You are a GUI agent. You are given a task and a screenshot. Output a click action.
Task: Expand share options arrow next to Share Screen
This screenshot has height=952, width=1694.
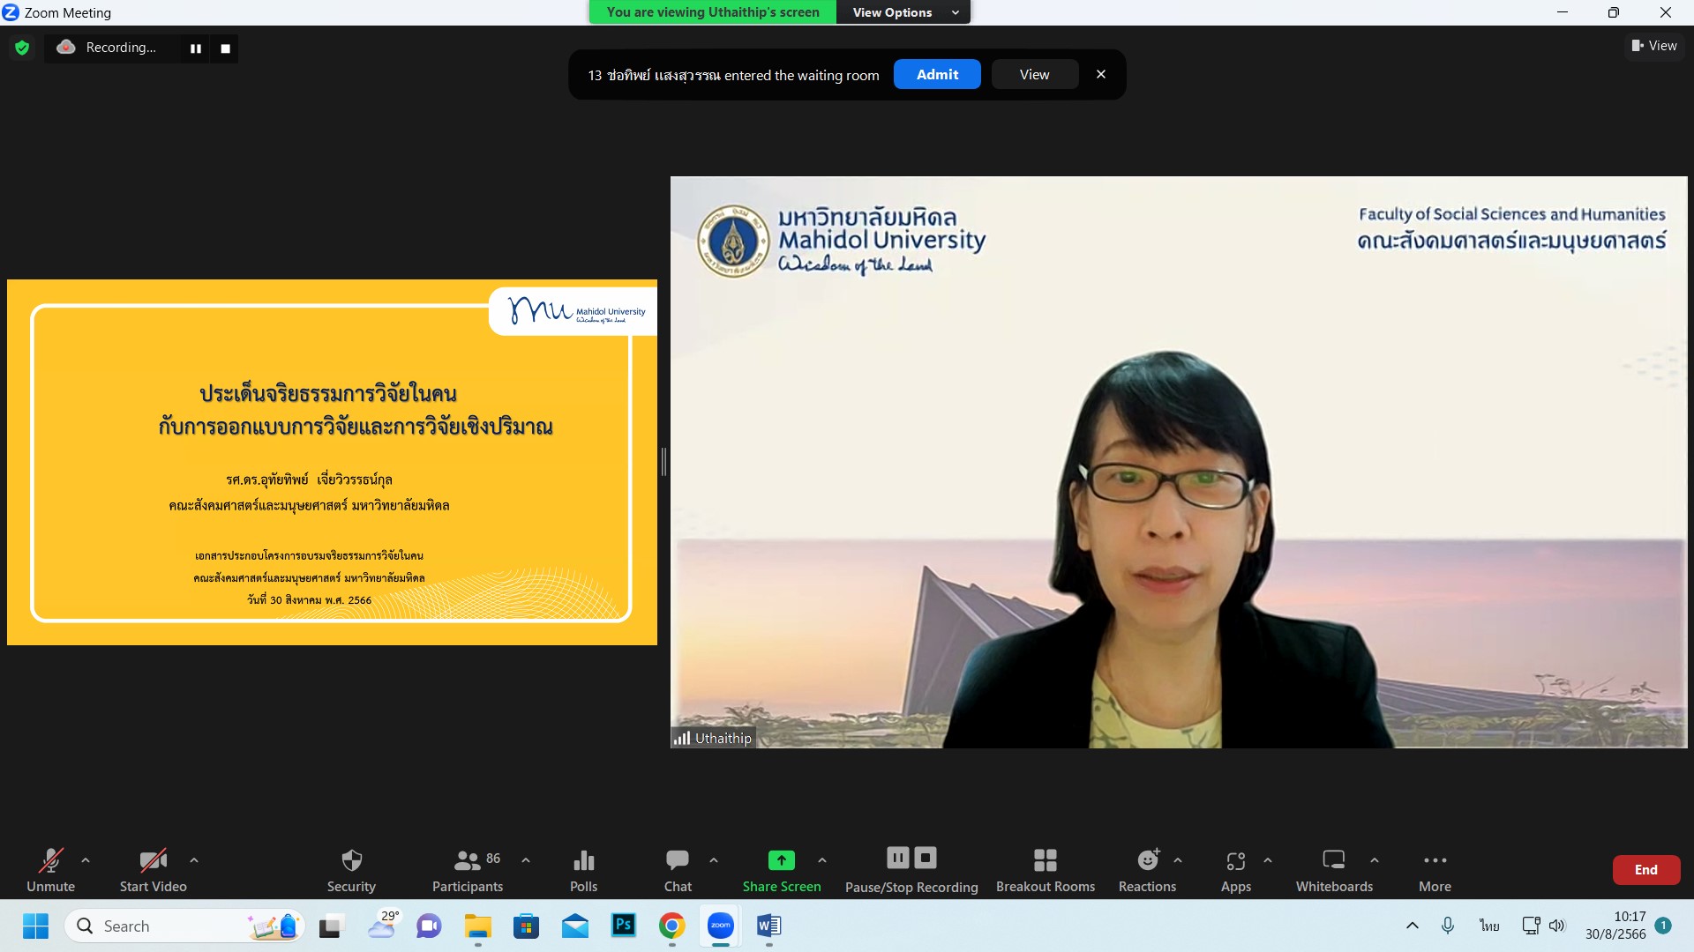pos(822,860)
